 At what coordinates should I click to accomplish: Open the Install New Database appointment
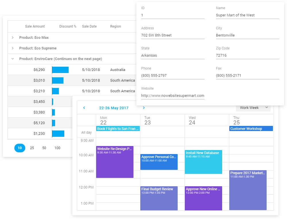click(203, 162)
